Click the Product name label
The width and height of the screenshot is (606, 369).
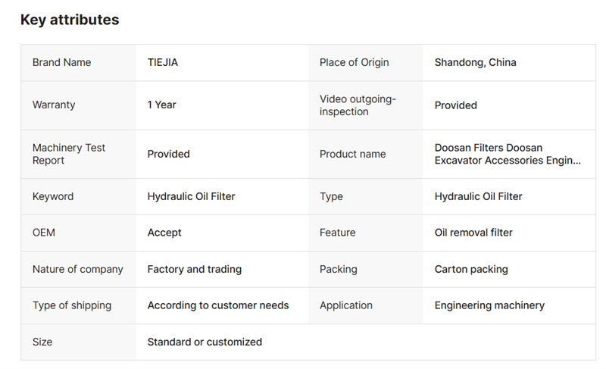(x=352, y=154)
